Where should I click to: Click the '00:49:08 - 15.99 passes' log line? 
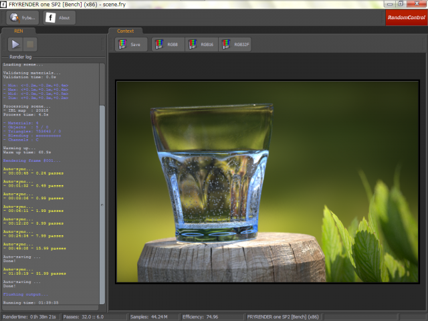pyautogui.click(x=34, y=248)
